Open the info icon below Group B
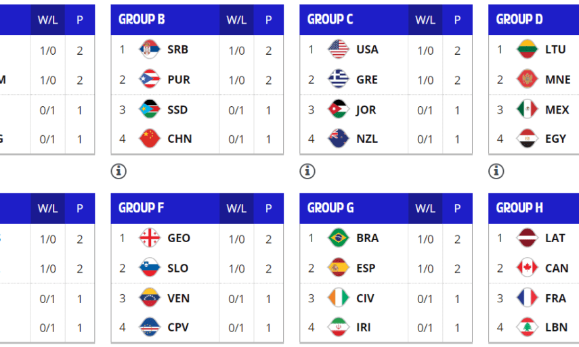The width and height of the screenshot is (579, 347). pyautogui.click(x=119, y=171)
